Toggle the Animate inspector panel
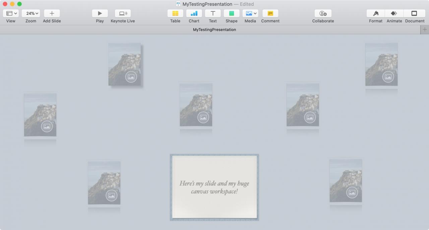 point(394,13)
